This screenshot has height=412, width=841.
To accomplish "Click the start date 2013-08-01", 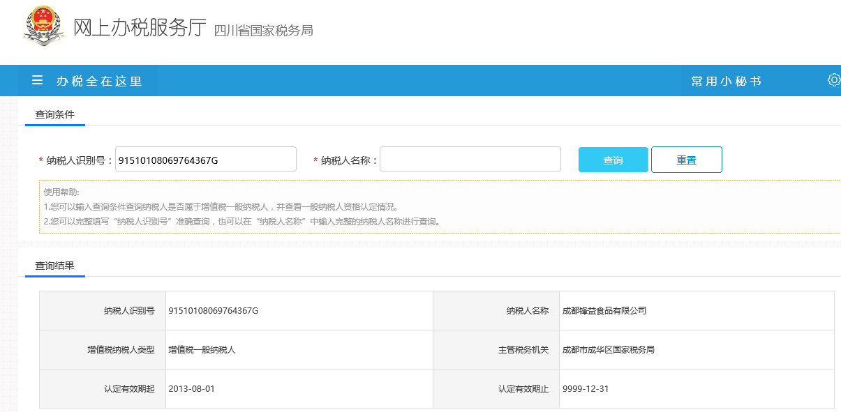I will (191, 389).
